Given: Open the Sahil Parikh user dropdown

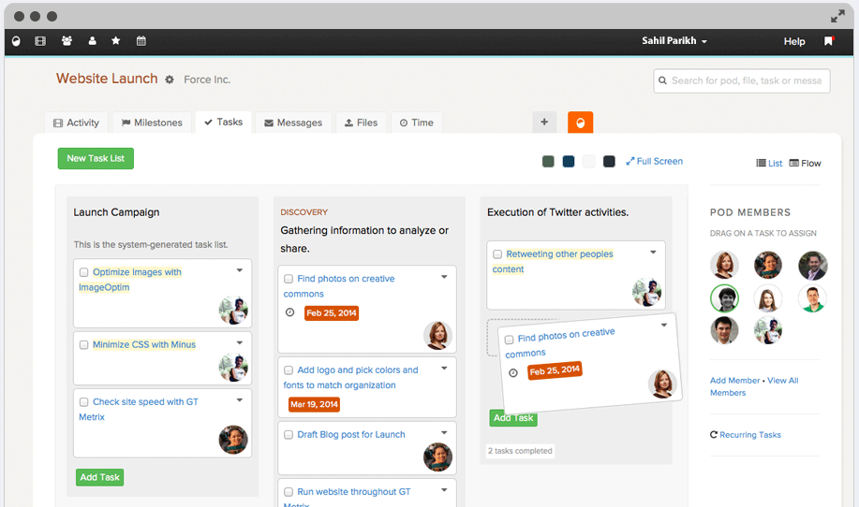Looking at the screenshot, I should [x=674, y=41].
